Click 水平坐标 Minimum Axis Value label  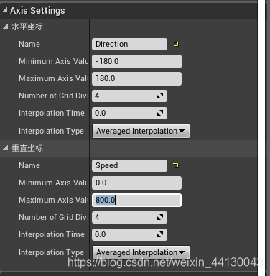point(53,61)
